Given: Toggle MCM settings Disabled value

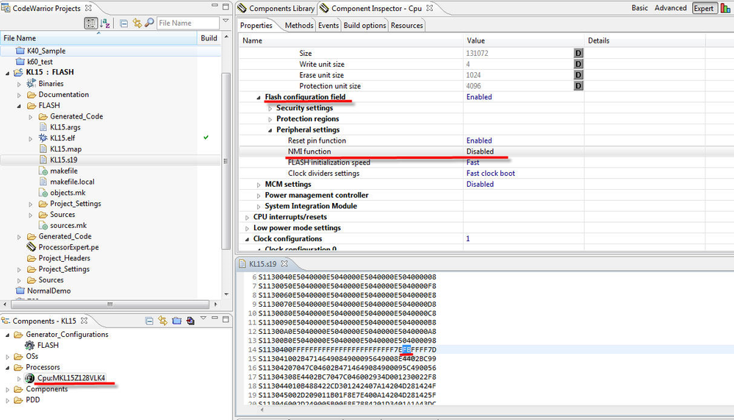Looking at the screenshot, I should click(x=480, y=184).
